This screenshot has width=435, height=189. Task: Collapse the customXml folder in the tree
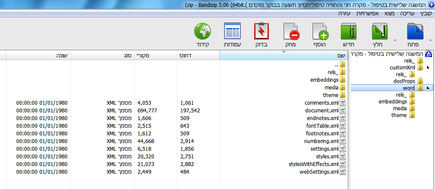(x=428, y=67)
